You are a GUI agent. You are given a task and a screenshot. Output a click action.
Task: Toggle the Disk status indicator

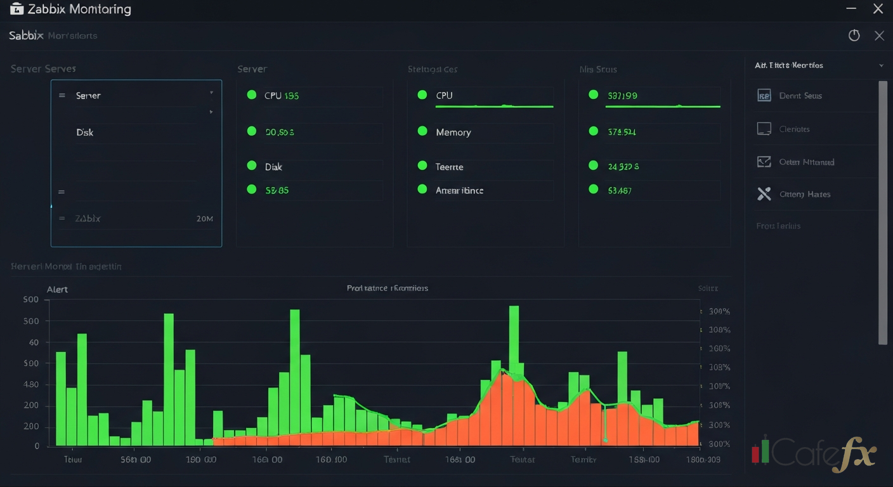tap(252, 166)
